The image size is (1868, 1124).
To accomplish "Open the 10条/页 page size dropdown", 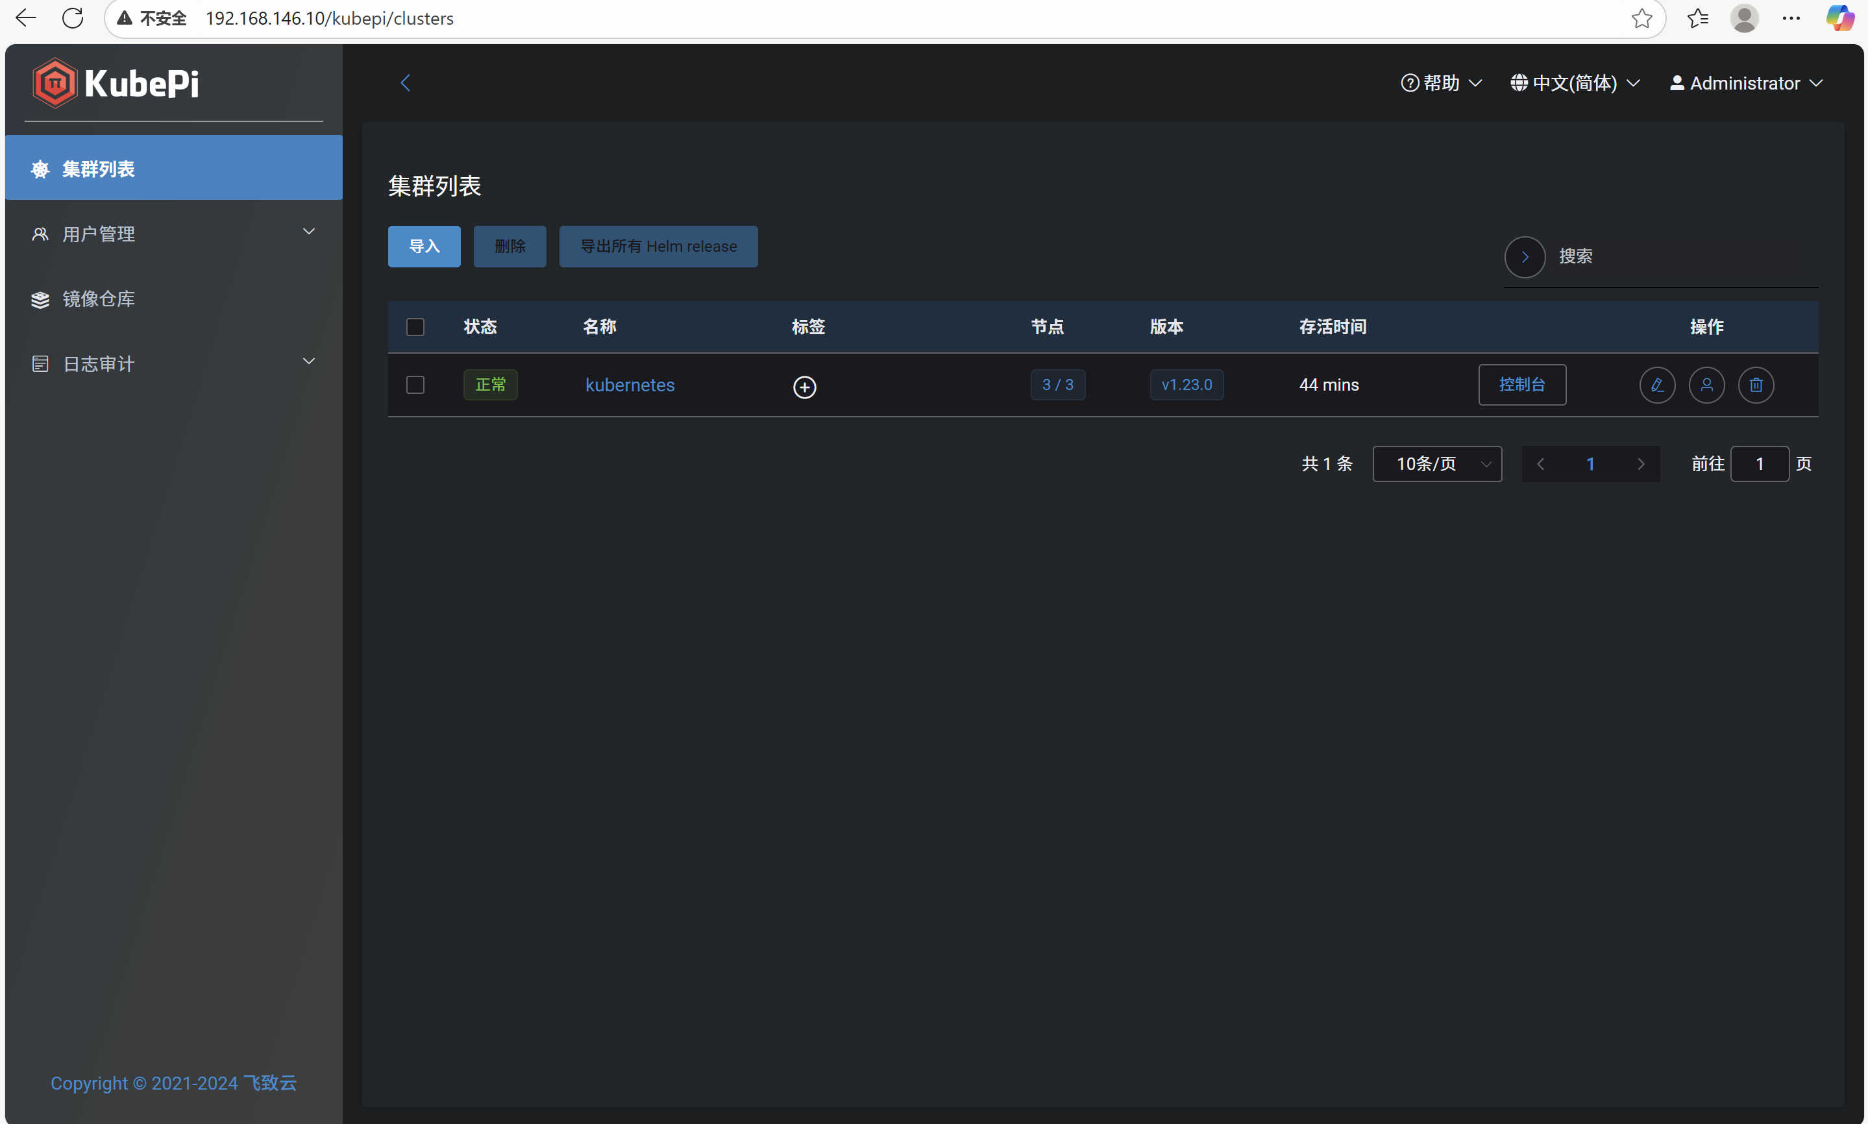I will tap(1436, 463).
